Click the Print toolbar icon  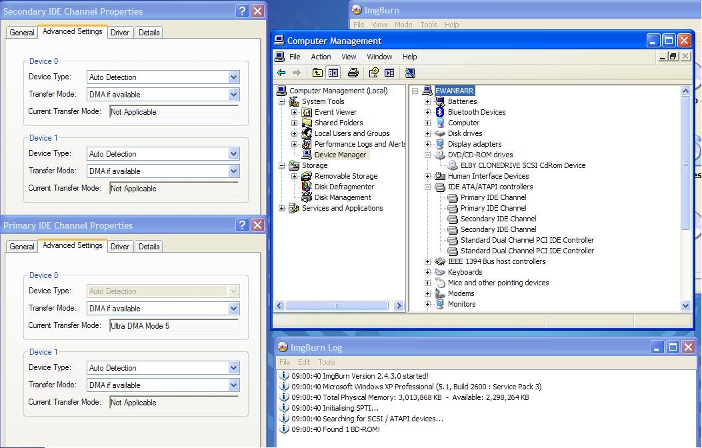[353, 73]
